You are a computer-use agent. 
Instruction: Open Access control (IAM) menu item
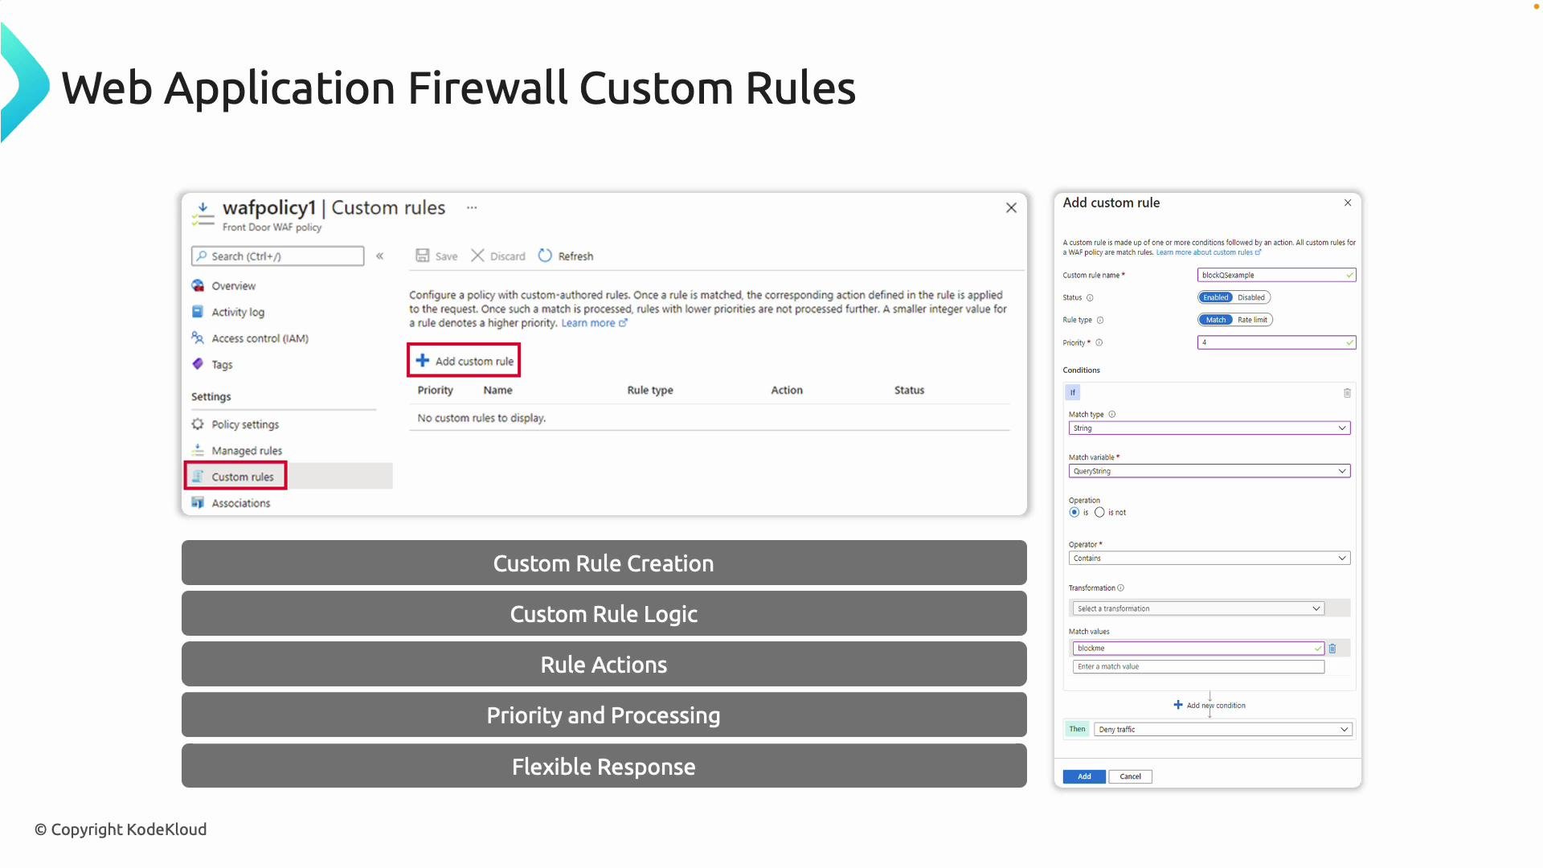260,338
